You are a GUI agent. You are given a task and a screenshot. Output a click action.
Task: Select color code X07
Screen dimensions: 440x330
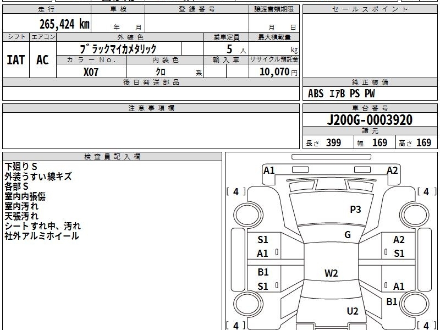coord(91,72)
